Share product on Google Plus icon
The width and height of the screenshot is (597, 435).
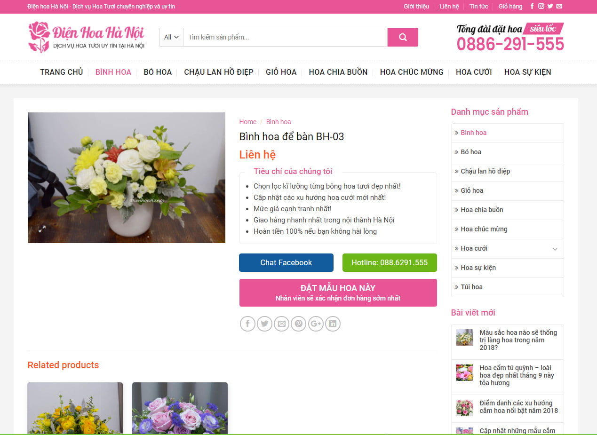click(316, 324)
